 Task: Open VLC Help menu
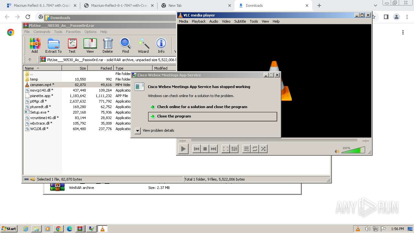pyautogui.click(x=276, y=21)
